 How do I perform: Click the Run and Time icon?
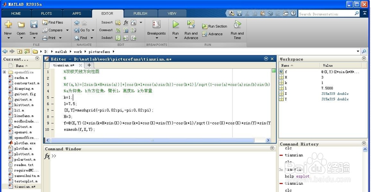pyautogui.click(x=237, y=24)
